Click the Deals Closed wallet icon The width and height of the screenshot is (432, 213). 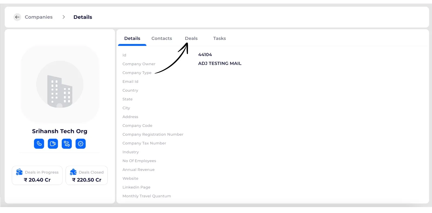(73, 172)
